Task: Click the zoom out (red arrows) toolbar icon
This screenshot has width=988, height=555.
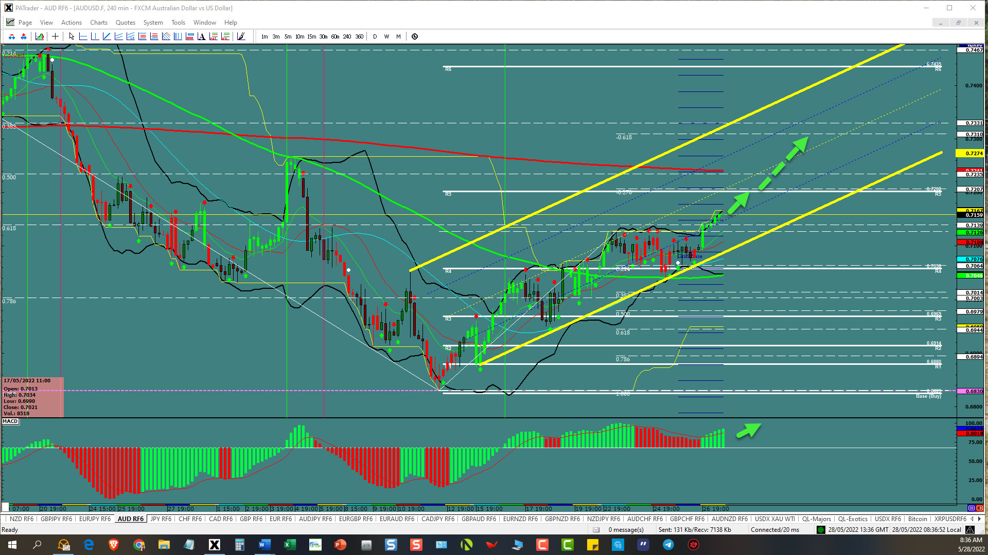Action: point(12,36)
